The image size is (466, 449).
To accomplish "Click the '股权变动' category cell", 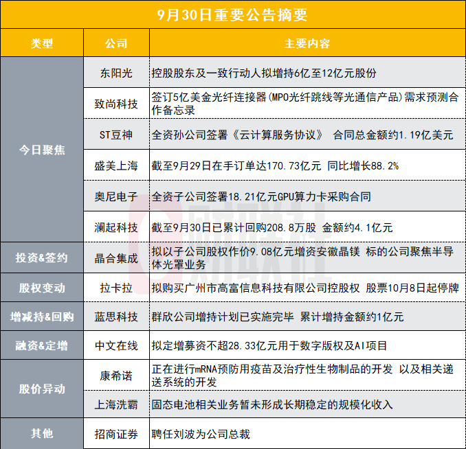I will (42, 288).
